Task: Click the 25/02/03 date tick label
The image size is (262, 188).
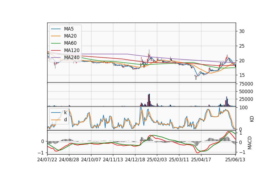Action: coord(157,160)
